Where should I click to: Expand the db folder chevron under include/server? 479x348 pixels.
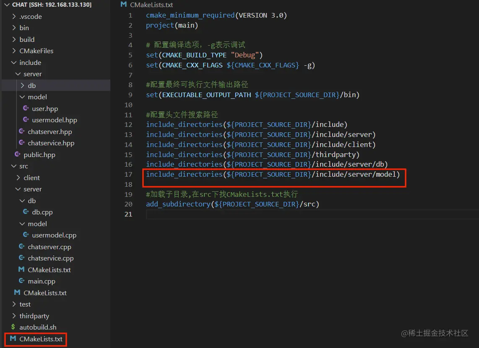coord(22,85)
